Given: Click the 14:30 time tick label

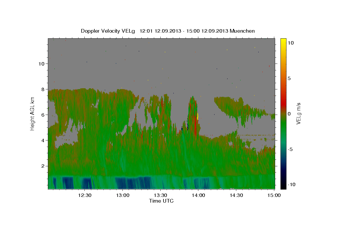Looking at the screenshot, I should [236, 195].
